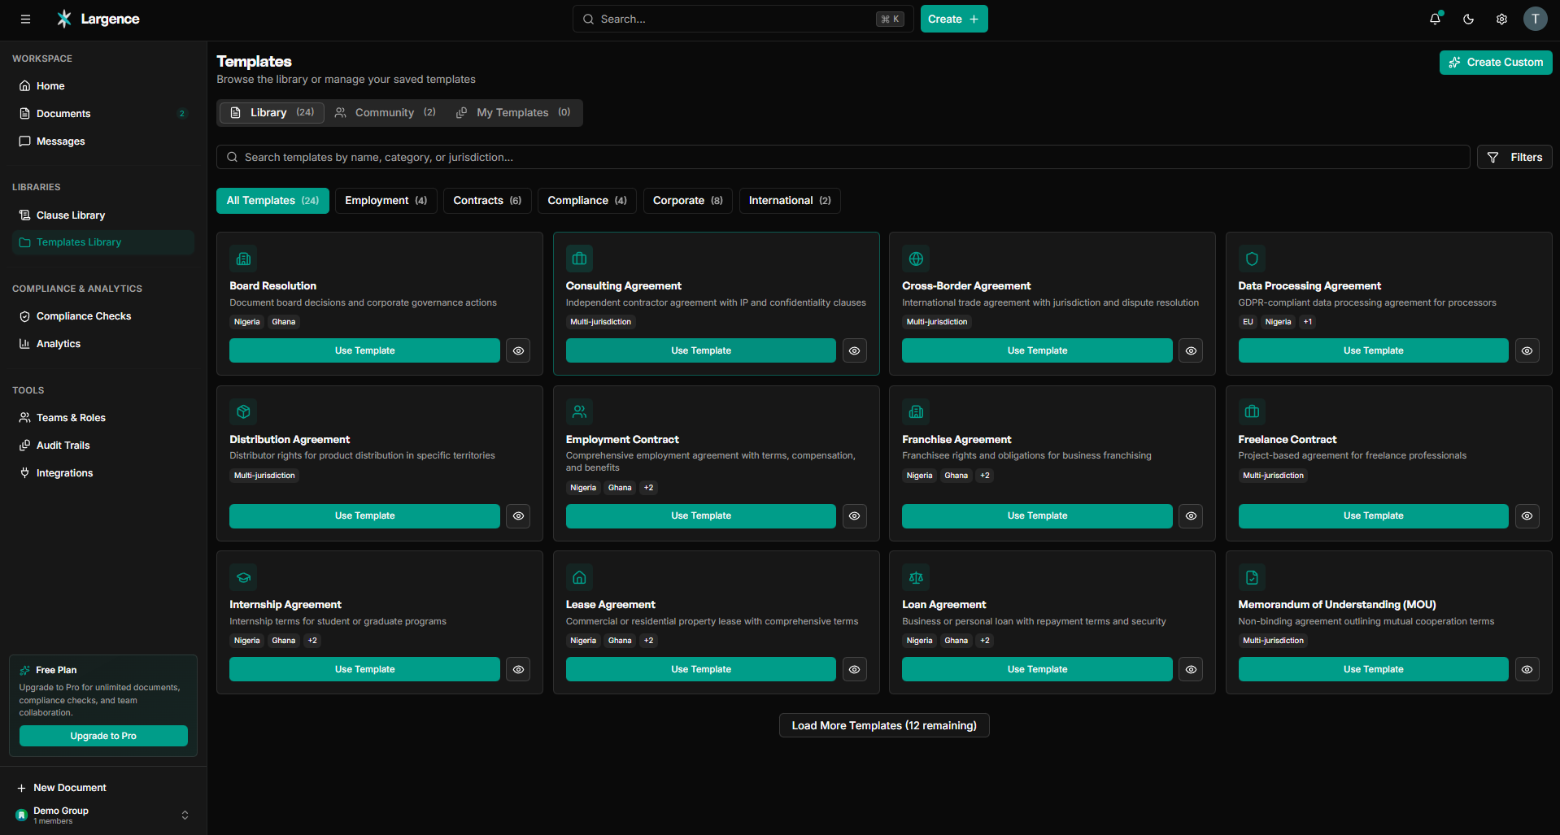Click Lease Agreement house icon
This screenshot has height=835, width=1560.
coord(579,577)
